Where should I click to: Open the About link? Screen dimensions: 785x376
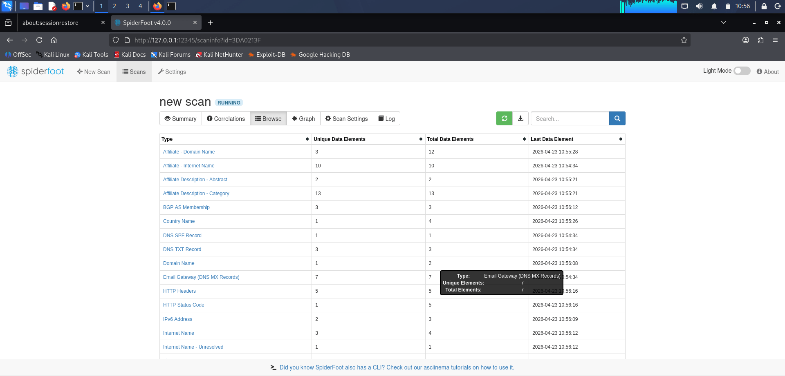[767, 71]
